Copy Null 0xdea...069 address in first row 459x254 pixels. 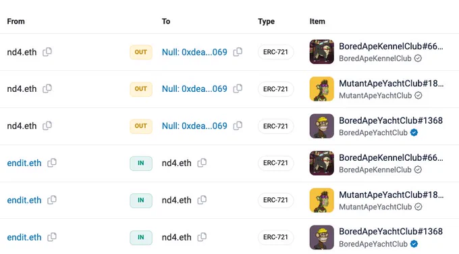click(x=238, y=52)
